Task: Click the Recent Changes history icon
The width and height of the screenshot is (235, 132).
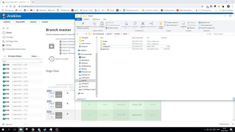Action: click(51, 59)
